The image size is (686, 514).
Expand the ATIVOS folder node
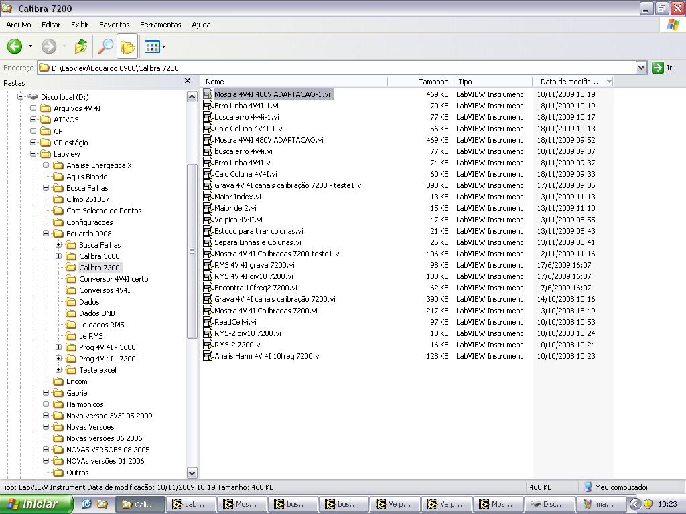click(33, 119)
